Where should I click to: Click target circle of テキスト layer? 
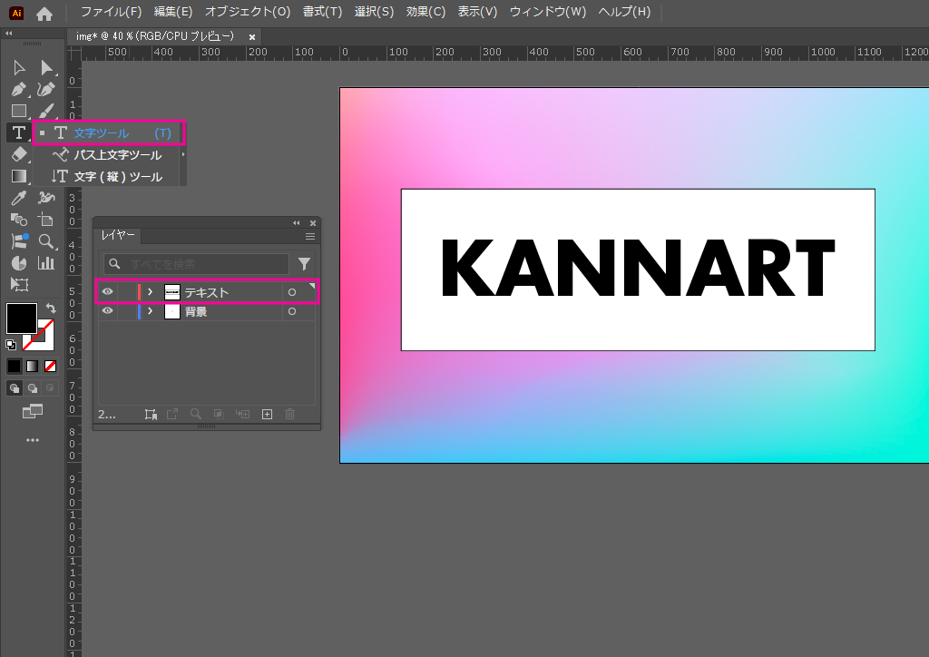pos(291,292)
